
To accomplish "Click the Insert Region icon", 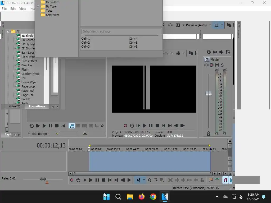I will point(217,180).
